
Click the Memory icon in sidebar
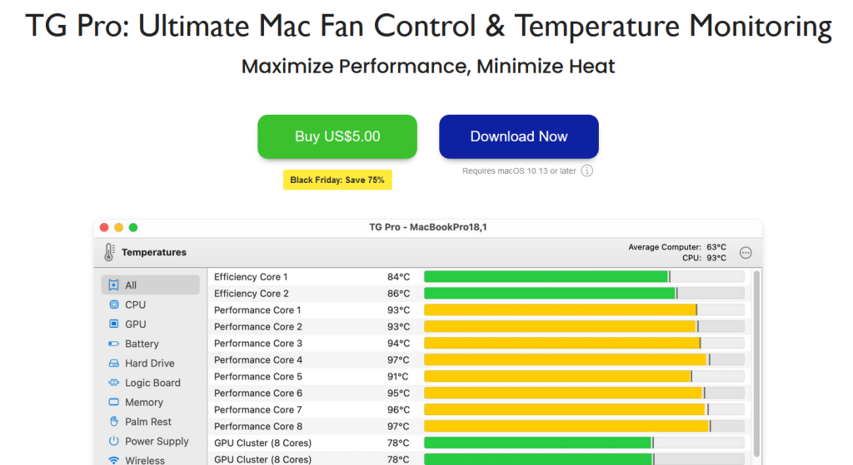tap(114, 403)
